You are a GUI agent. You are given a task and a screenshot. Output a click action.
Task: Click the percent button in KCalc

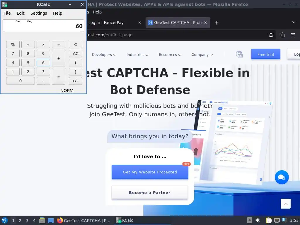13,45
